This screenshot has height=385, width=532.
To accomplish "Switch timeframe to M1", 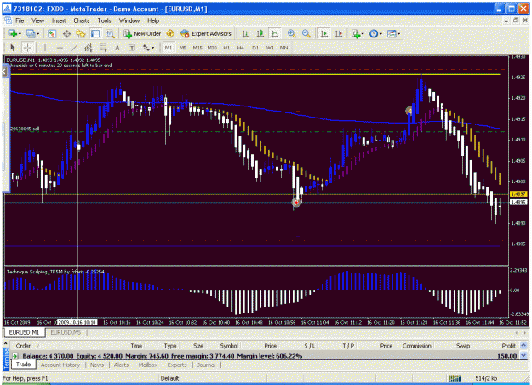I will [x=169, y=48].
